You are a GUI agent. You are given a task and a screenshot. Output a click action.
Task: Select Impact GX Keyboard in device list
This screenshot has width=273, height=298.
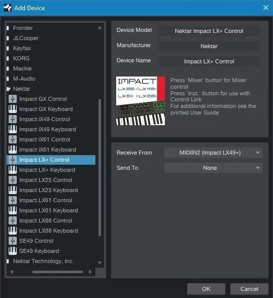46,109
